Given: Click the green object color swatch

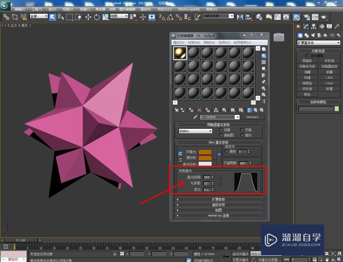Looking at the screenshot, I should click(x=337, y=109).
